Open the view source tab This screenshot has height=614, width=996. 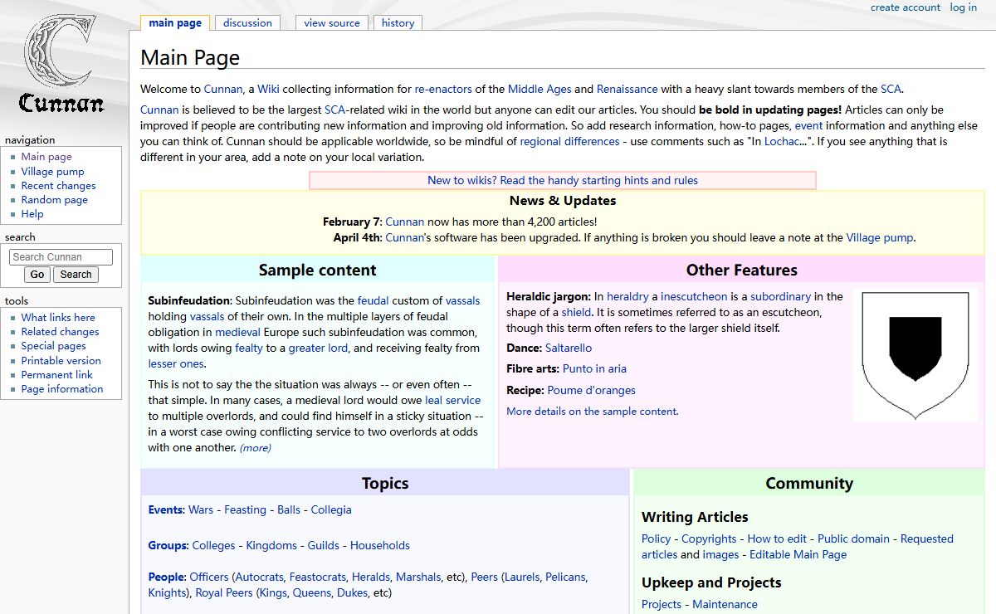pos(332,23)
